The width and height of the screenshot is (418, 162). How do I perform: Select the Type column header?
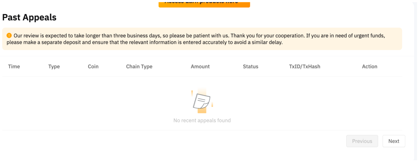pyautogui.click(x=54, y=66)
